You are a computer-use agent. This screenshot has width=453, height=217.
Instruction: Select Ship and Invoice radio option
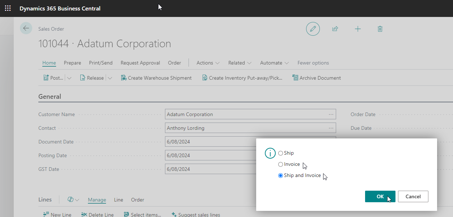point(280,176)
